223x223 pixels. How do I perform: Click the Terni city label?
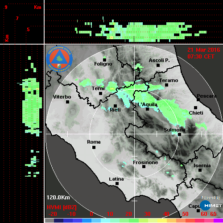[98, 88]
